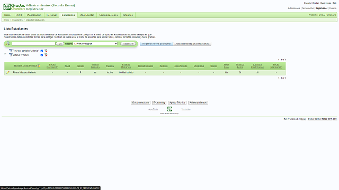Click 'Rivera Vázquez Melanie' name cell
339x190 pixels.
point(24,73)
